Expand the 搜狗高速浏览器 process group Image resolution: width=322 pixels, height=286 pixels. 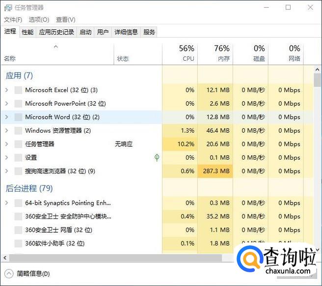click(x=6, y=171)
